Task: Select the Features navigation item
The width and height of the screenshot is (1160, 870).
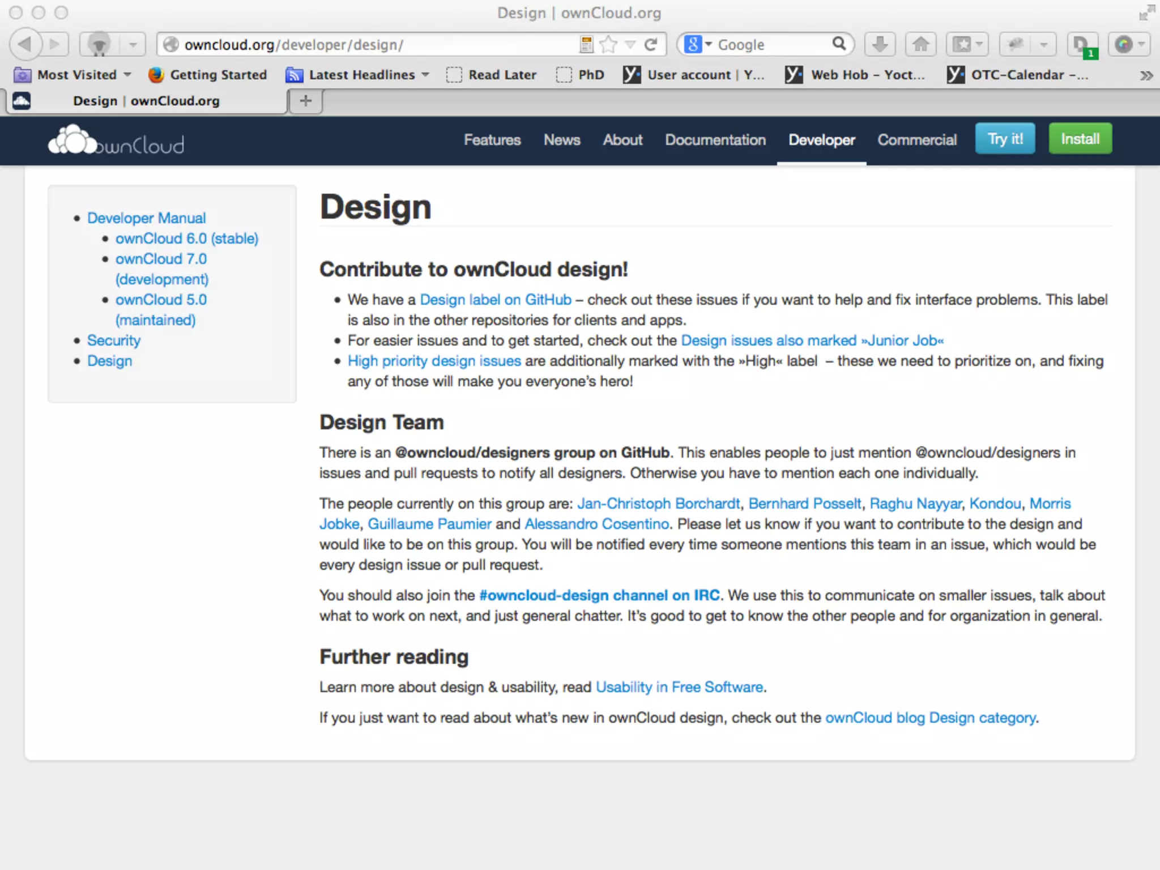Action: point(492,140)
